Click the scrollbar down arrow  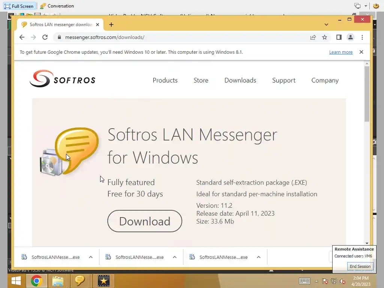[367, 243]
